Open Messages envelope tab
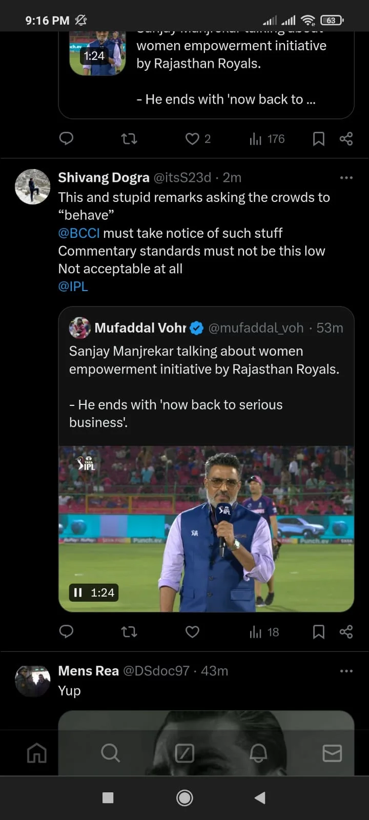The image size is (369, 820). 332,753
